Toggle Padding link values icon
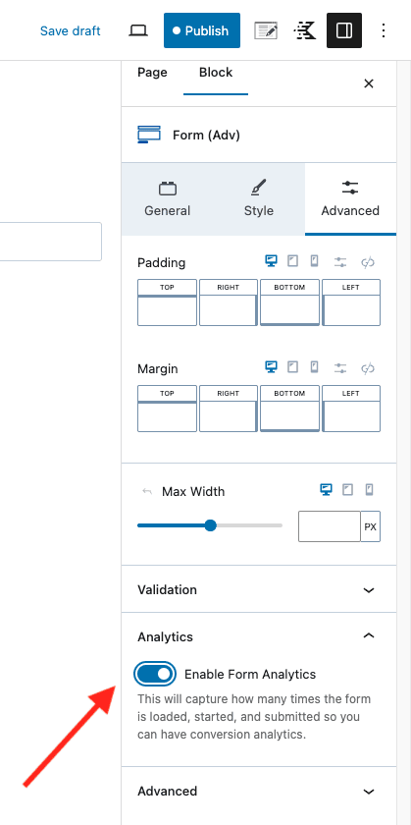This screenshot has height=825, width=411. point(368,262)
